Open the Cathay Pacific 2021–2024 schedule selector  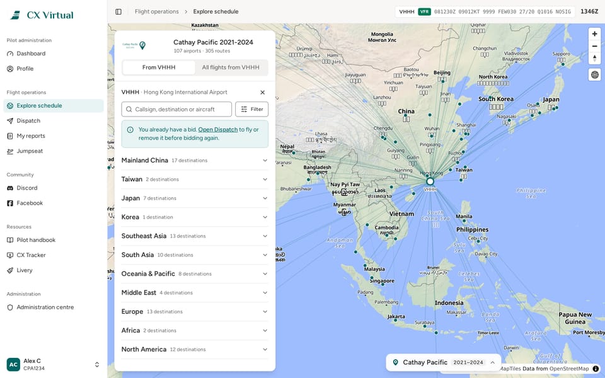443,363
